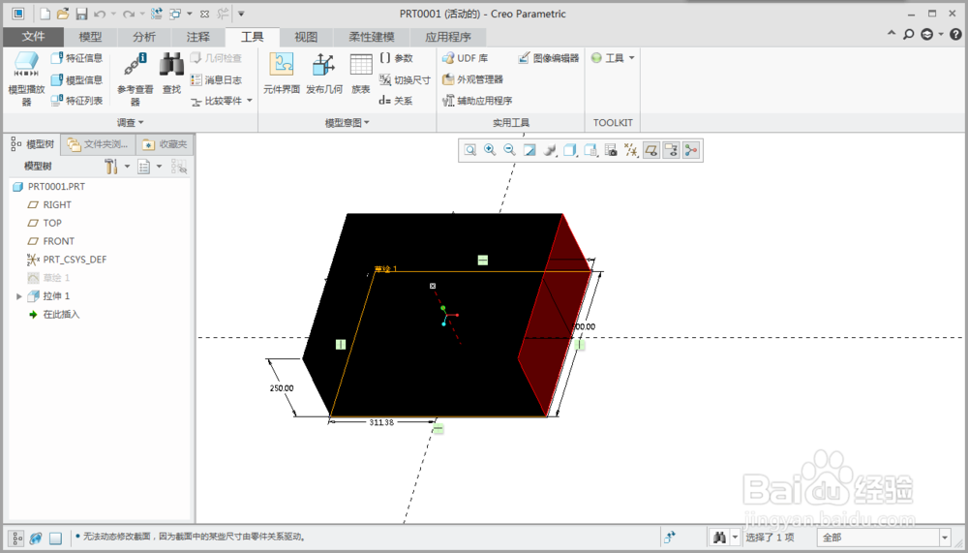968x553 pixels.
Task: Switch to the 模型 ribbon tab
Action: coord(90,37)
